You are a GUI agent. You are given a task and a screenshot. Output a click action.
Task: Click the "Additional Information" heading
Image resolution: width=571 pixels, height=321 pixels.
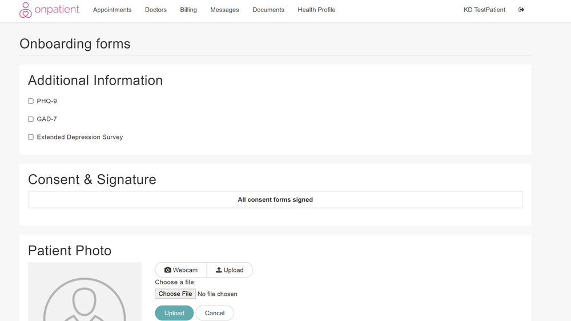95,81
